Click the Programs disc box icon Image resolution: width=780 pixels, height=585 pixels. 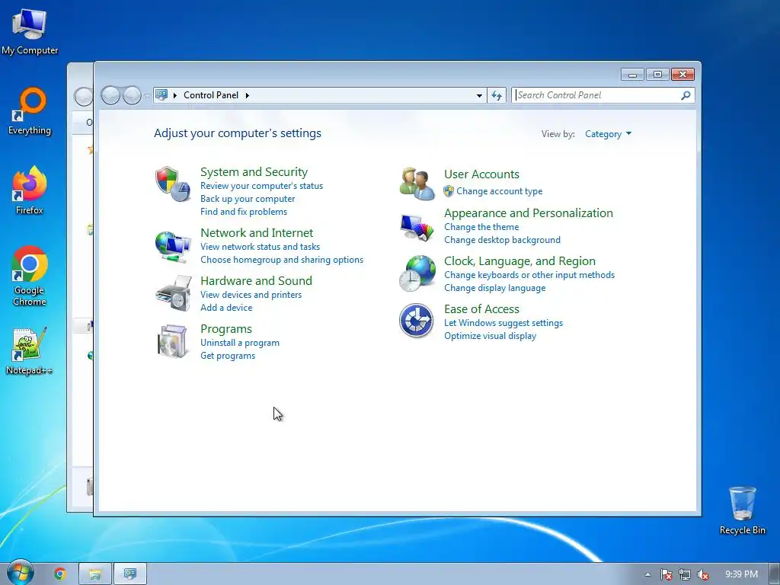[173, 341]
